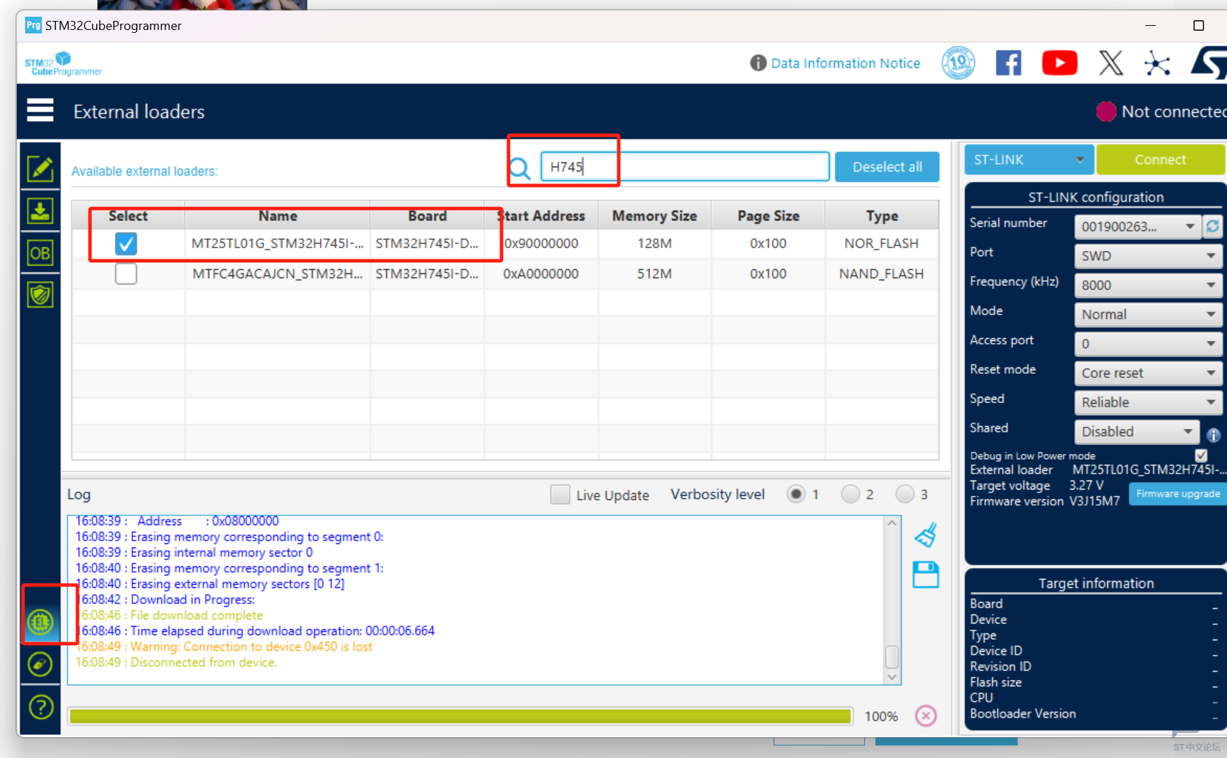
Task: Sort by the Select column header
Action: 128,216
